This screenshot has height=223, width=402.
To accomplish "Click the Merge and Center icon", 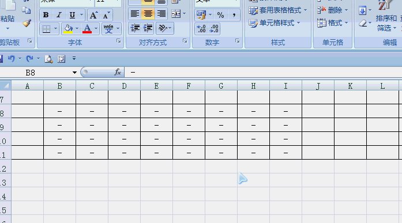I will [176, 14].
